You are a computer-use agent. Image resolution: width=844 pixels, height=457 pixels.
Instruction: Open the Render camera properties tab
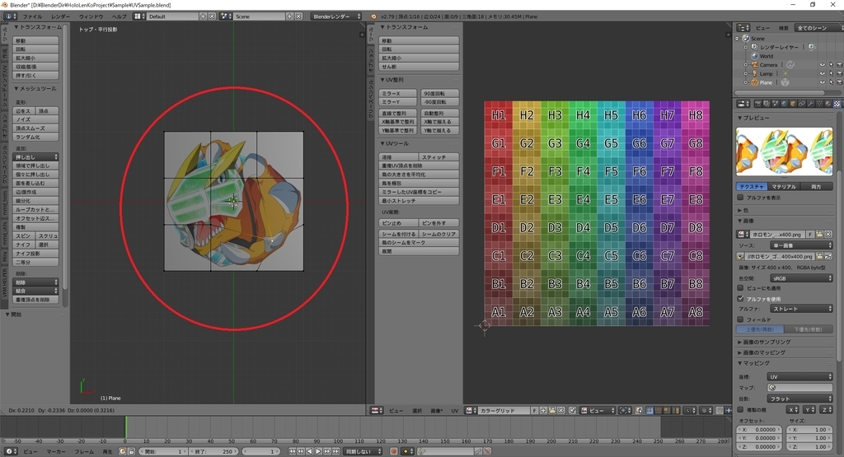coord(758,103)
